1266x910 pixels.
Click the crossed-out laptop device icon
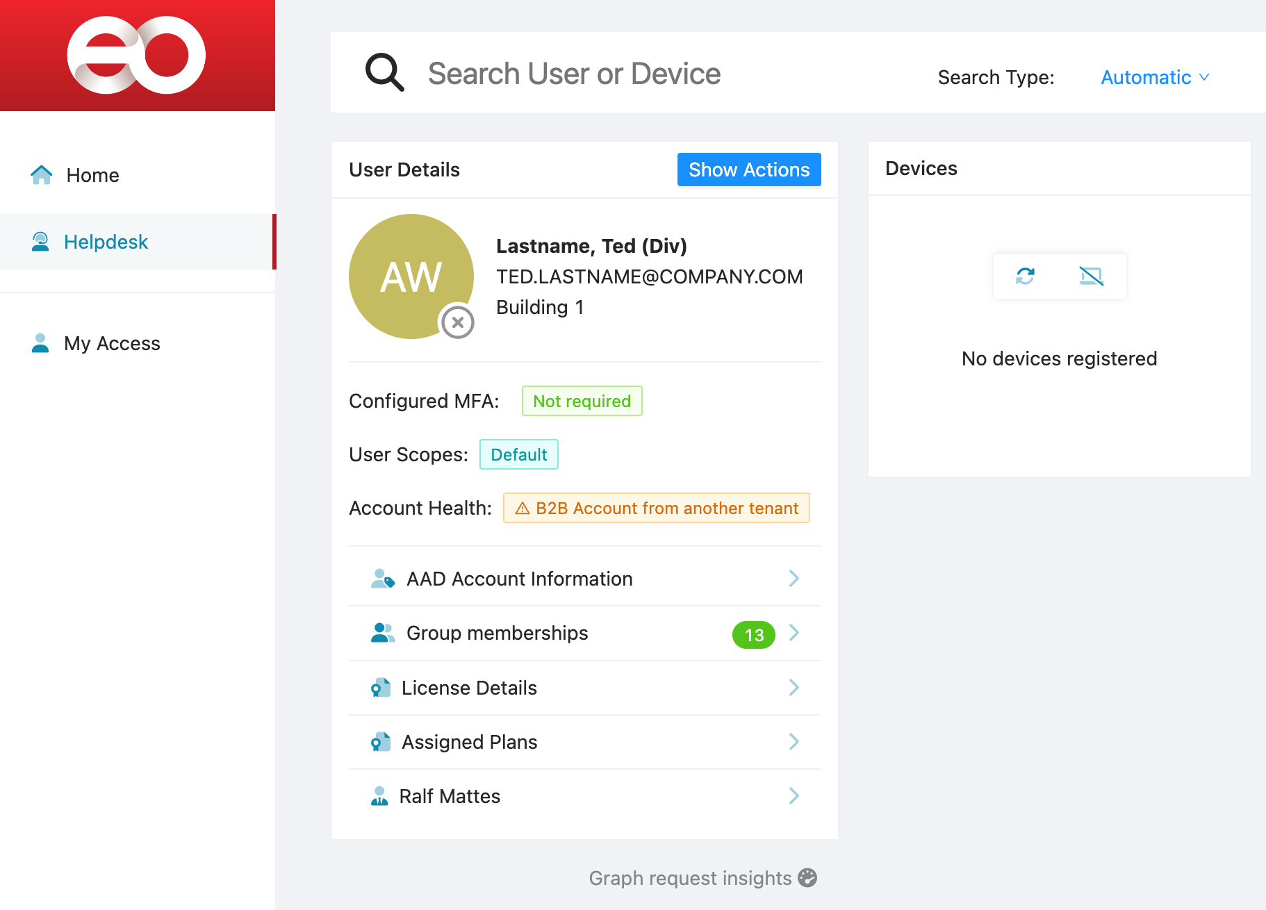coord(1091,276)
